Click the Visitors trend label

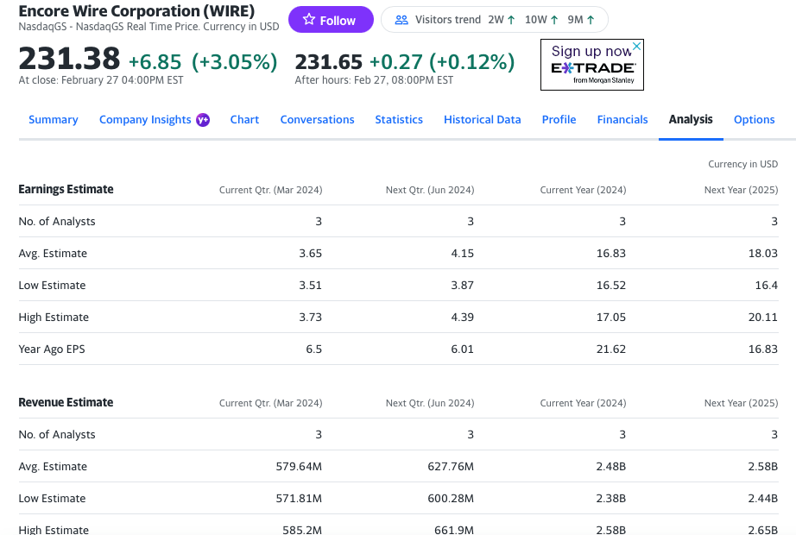click(447, 20)
